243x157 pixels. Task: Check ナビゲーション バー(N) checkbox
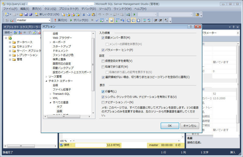click(x=103, y=102)
